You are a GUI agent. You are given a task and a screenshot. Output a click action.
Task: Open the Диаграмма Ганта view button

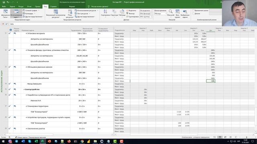click(x=6, y=14)
